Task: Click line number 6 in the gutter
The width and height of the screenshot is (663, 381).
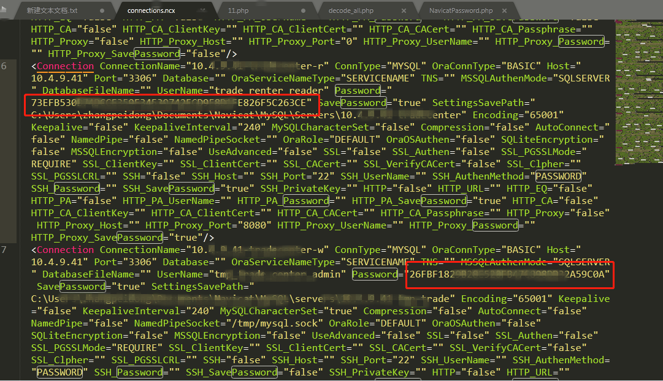Action: [x=4, y=66]
